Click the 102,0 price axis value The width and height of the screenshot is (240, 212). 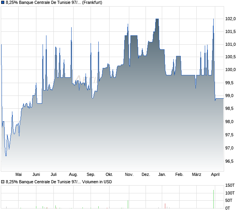(x=230, y=19)
